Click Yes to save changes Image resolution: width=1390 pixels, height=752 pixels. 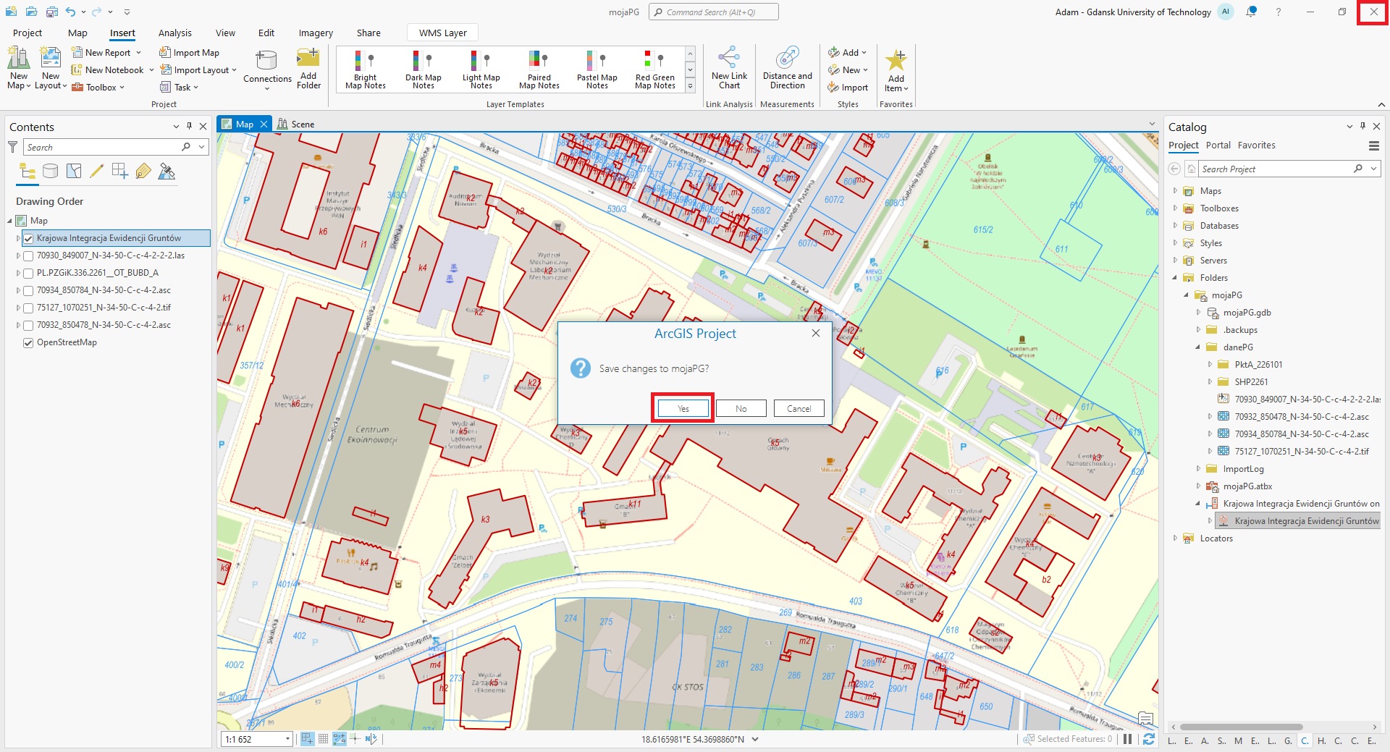683,408
